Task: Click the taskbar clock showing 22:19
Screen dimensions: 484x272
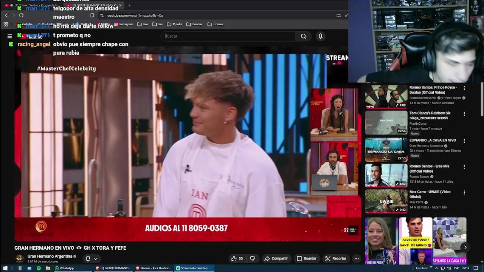Action: tap(466, 268)
